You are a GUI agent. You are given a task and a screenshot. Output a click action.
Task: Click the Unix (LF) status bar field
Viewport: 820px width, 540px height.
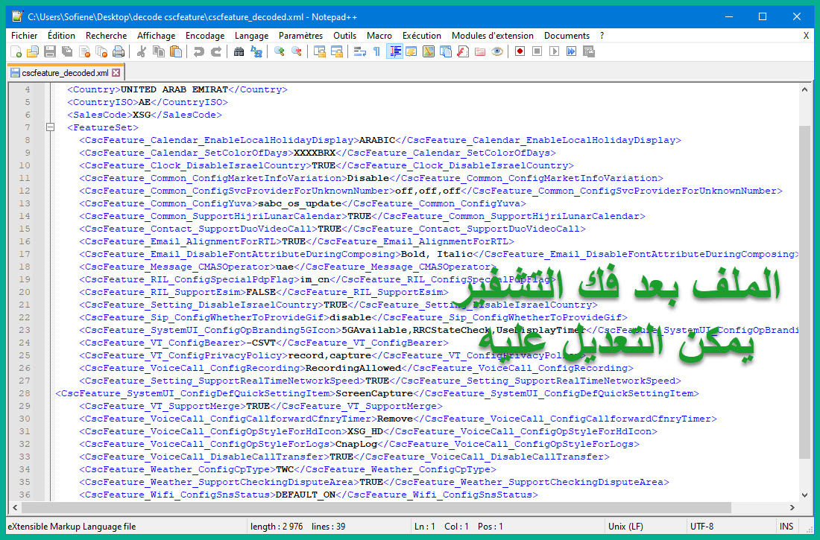[625, 527]
